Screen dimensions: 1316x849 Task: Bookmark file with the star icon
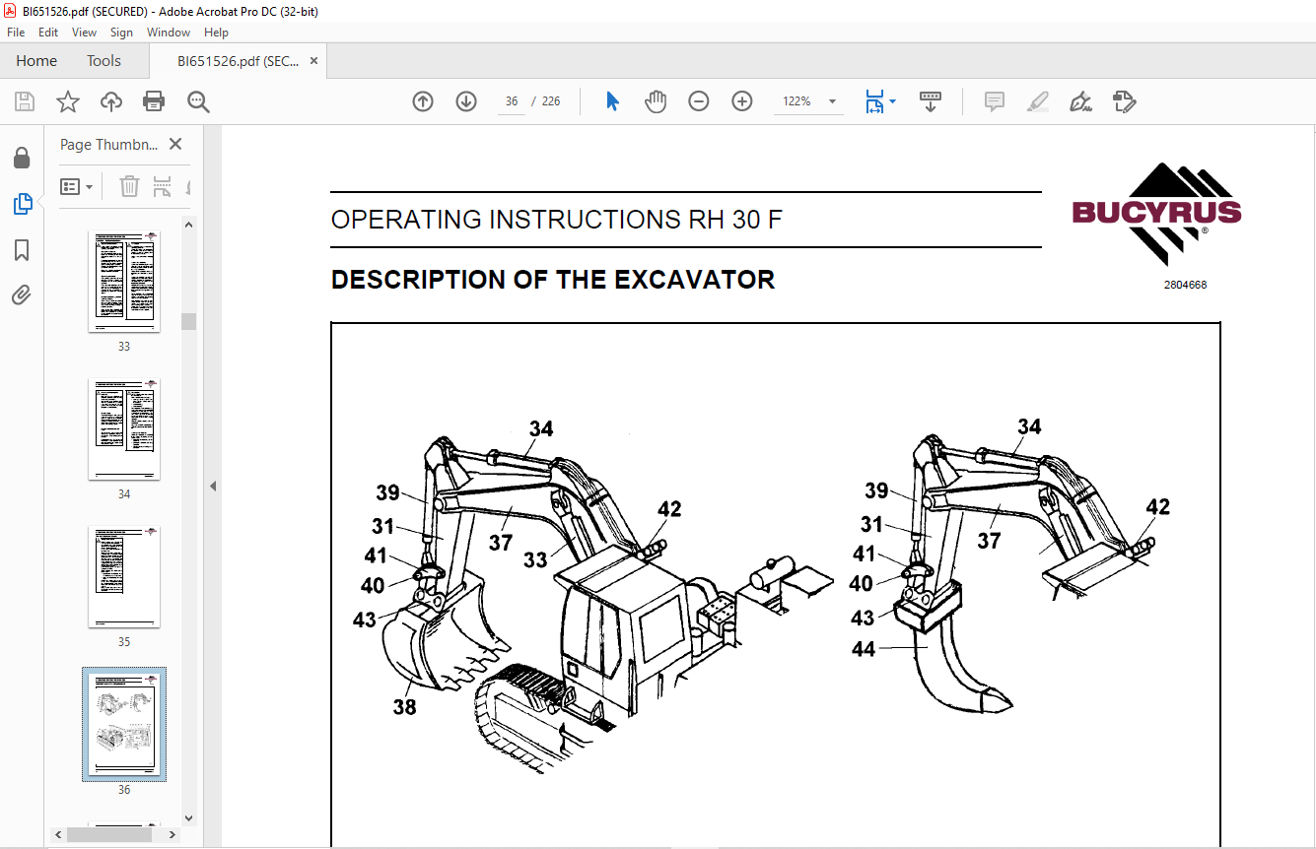[67, 101]
